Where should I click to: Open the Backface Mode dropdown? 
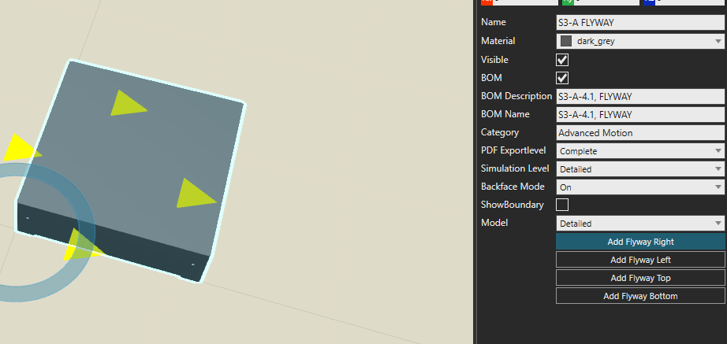click(639, 187)
